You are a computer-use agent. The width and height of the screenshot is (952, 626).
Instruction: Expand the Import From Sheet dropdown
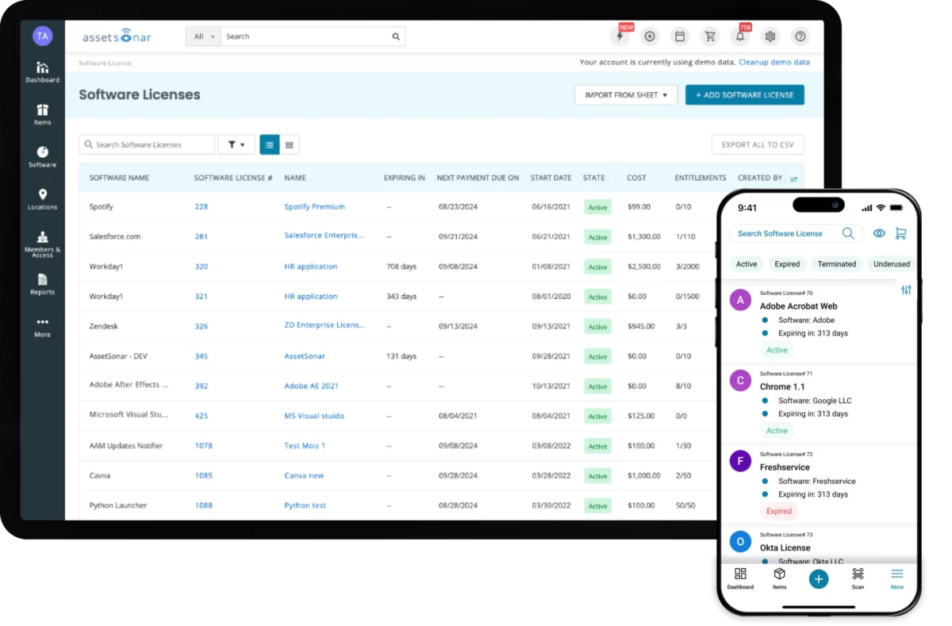click(625, 95)
